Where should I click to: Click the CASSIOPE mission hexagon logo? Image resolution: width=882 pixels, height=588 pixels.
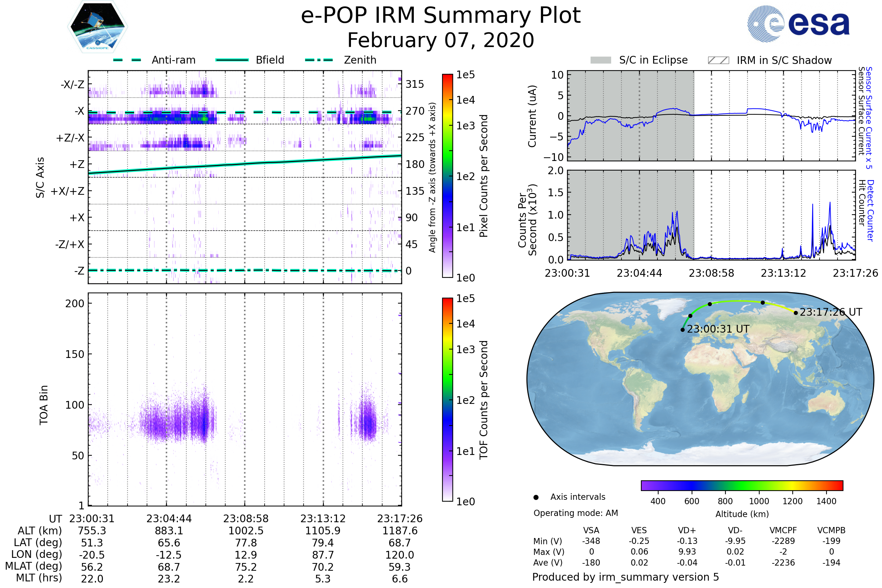(97, 27)
